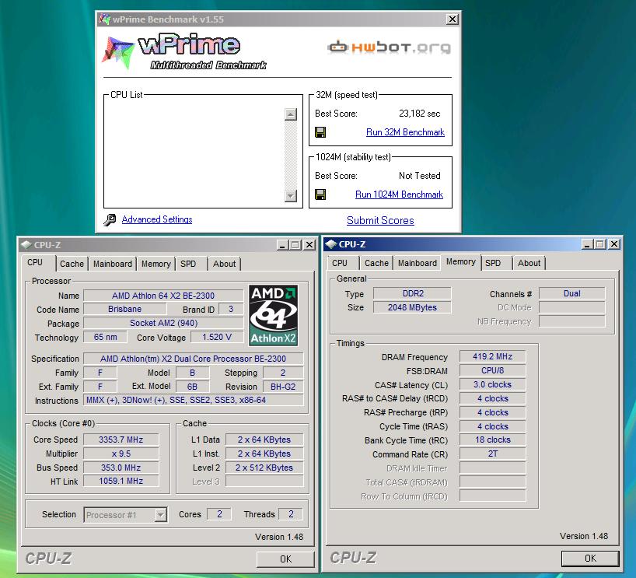
Task: Select About tab in left CPU-Z
Action: pos(224,264)
